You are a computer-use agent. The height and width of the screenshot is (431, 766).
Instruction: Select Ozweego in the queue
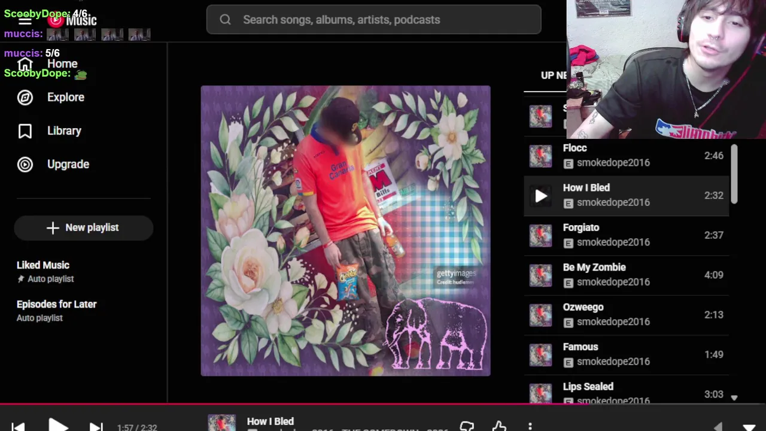tap(626, 315)
